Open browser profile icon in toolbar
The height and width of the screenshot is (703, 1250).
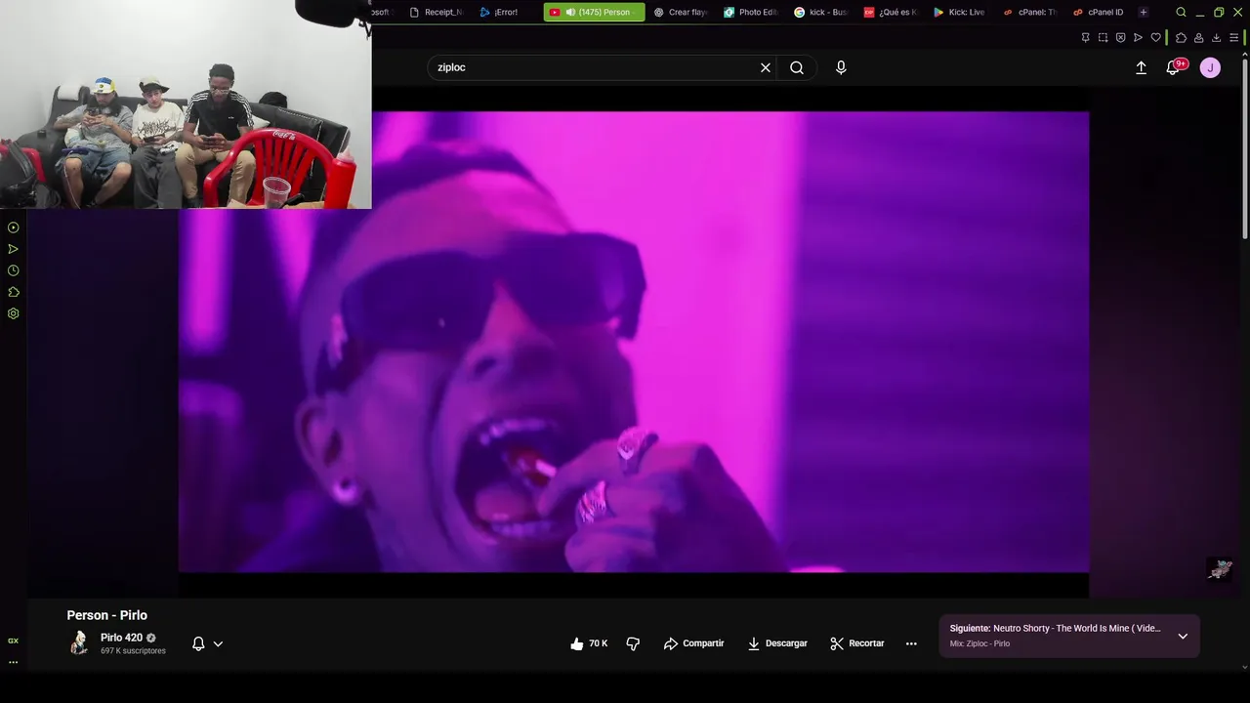click(x=1198, y=37)
